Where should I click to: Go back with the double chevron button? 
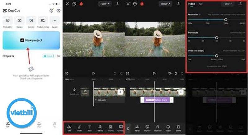point(128,129)
